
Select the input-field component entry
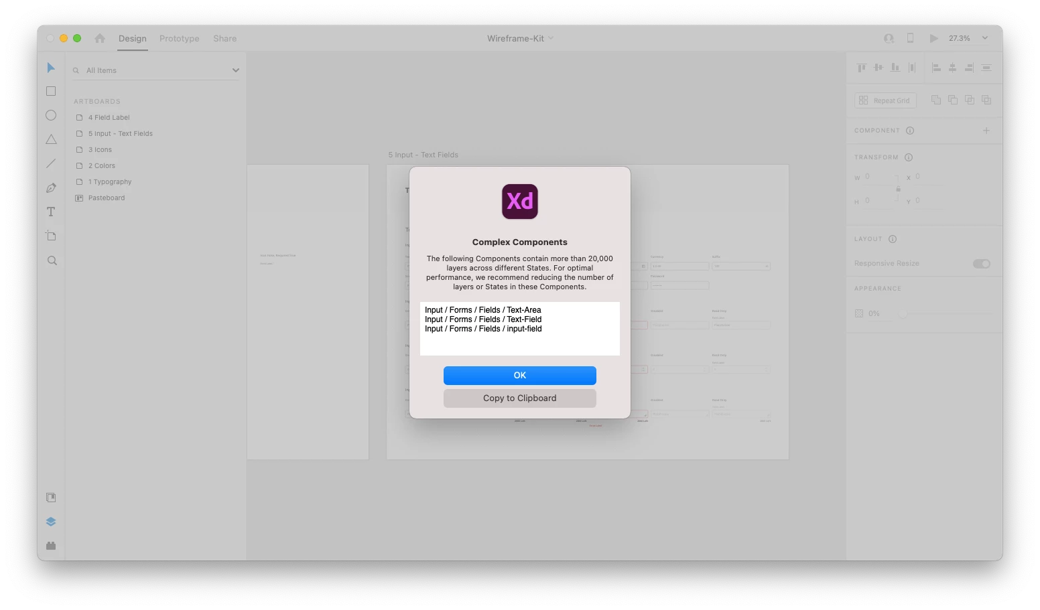483,329
